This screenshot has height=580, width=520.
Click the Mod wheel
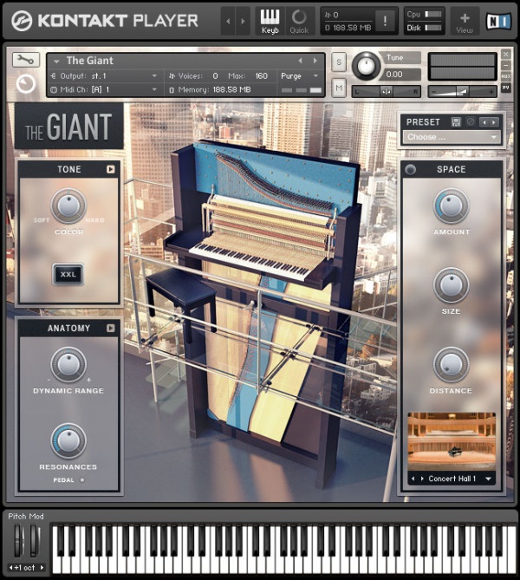click(x=35, y=541)
